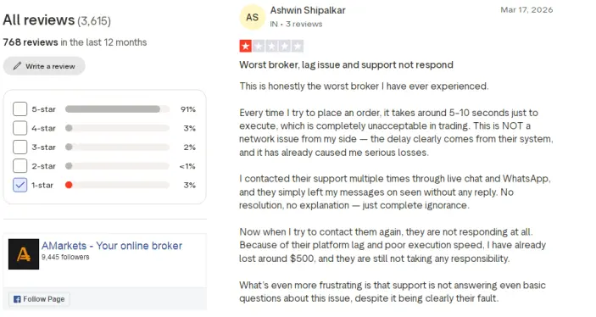Click the AMarkets logo thumbnail
This screenshot has width=596, height=317.
(24, 254)
